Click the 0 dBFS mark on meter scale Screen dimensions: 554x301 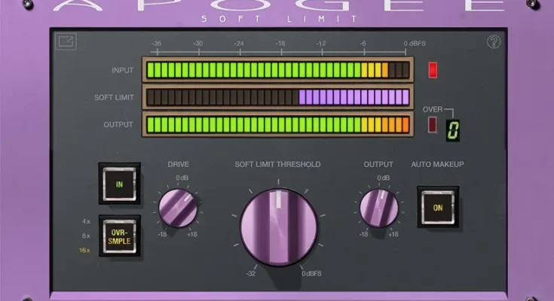point(415,44)
